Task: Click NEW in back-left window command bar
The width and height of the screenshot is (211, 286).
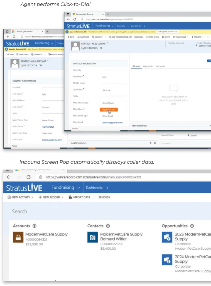Action: click(x=10, y=54)
